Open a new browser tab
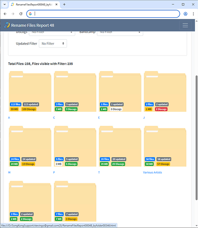The height and width of the screenshot is (228, 198). [64, 5]
